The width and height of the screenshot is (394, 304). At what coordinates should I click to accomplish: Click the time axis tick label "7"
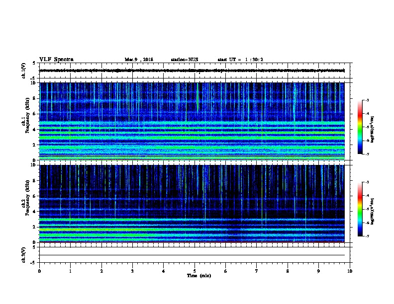[257, 271]
